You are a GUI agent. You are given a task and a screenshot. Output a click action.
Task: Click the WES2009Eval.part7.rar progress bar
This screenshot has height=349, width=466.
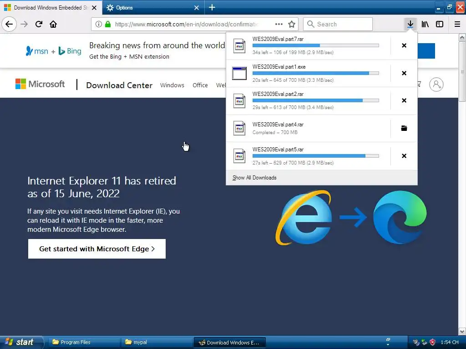(316, 45)
